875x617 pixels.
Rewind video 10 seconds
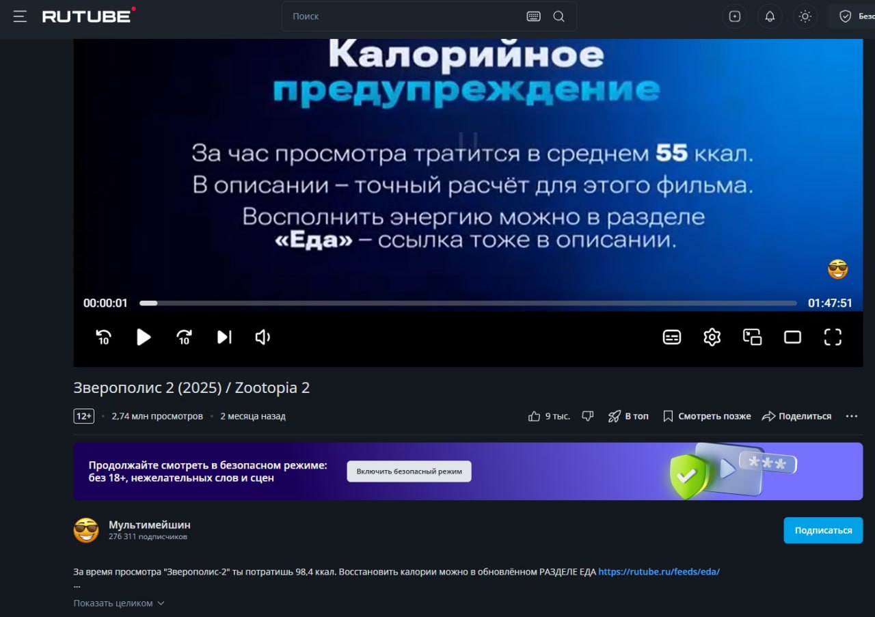click(104, 337)
